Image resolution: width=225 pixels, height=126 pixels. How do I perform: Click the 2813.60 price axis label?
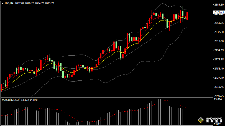pos(219,41)
